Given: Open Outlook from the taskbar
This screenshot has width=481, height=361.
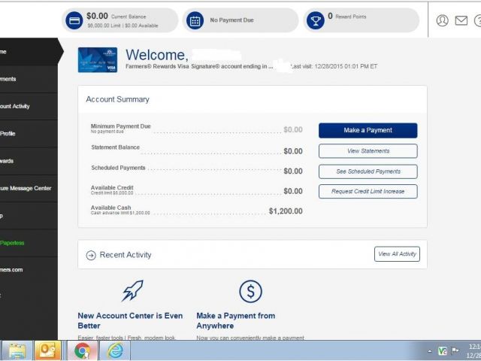Looking at the screenshot, I should tap(47, 350).
